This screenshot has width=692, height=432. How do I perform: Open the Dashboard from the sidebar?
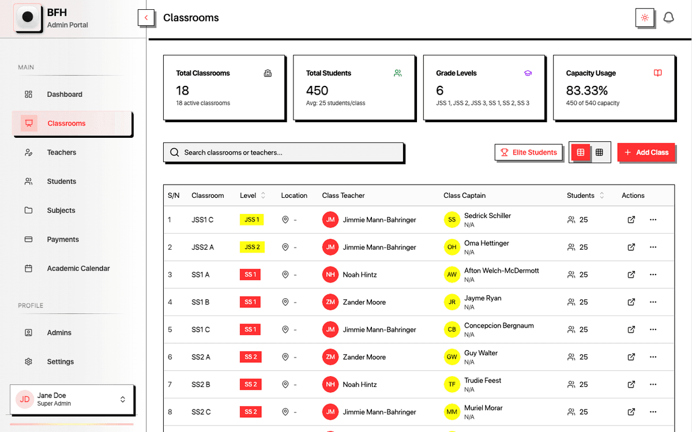(x=64, y=94)
